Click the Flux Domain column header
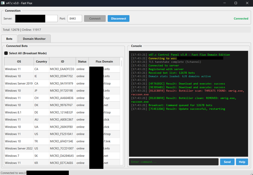Screen dimensions: 253x175 pos(104,61)
